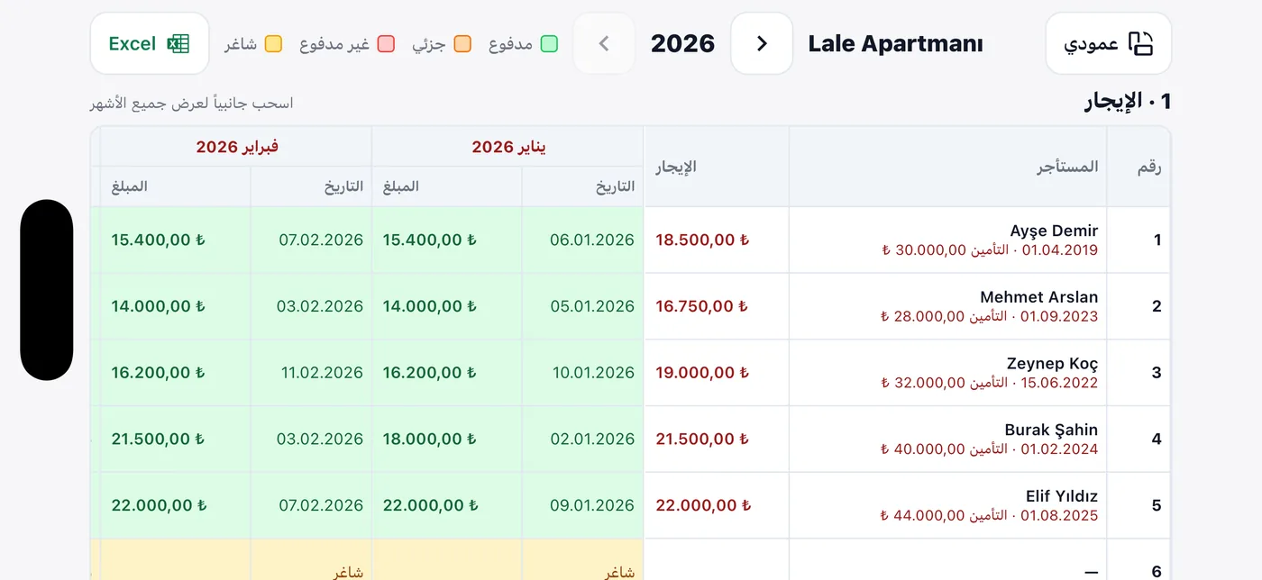This screenshot has width=1262, height=580.
Task: Click the المبلغ header under فبراير 2026
Action: (x=129, y=186)
